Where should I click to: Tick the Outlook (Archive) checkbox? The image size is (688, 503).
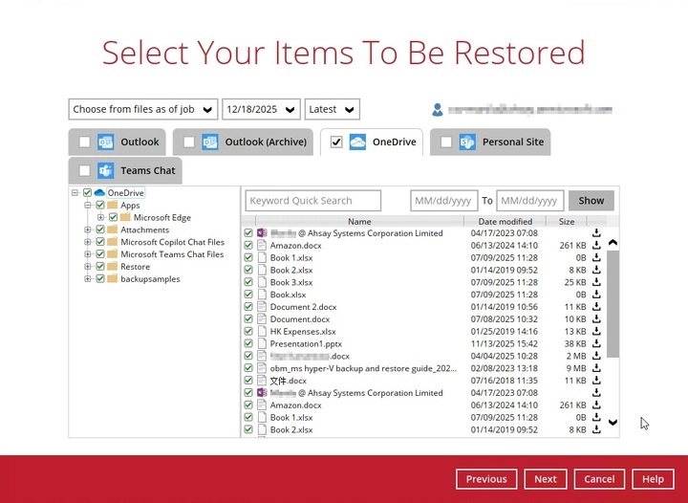[189, 142]
